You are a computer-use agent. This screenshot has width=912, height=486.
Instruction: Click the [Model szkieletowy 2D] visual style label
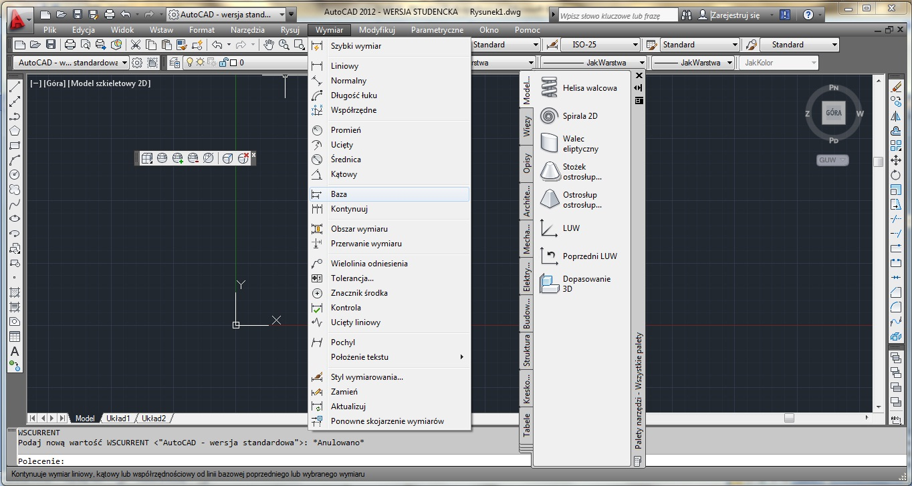(110, 83)
